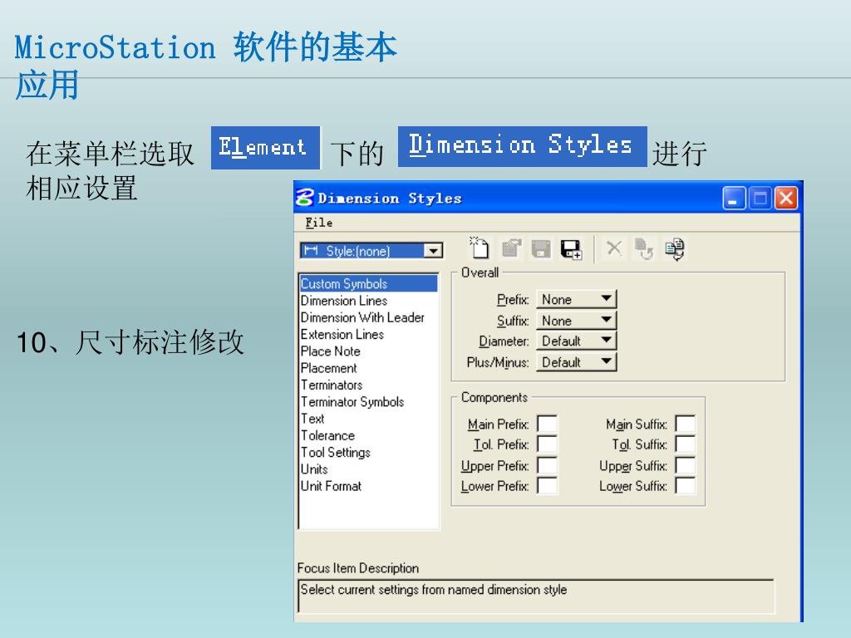Select Custom Symbols category
851x638 pixels.
tap(368, 283)
